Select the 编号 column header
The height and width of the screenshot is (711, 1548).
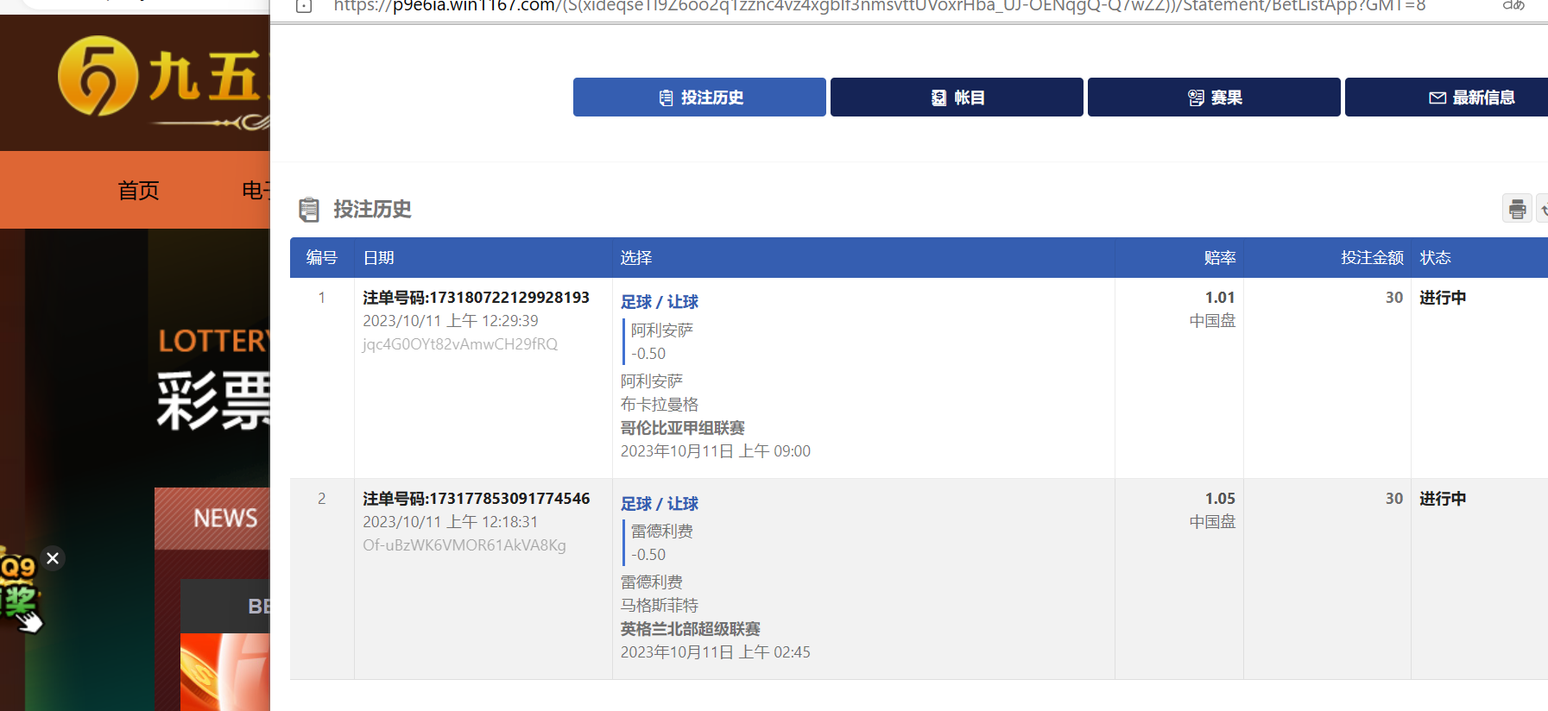point(321,258)
